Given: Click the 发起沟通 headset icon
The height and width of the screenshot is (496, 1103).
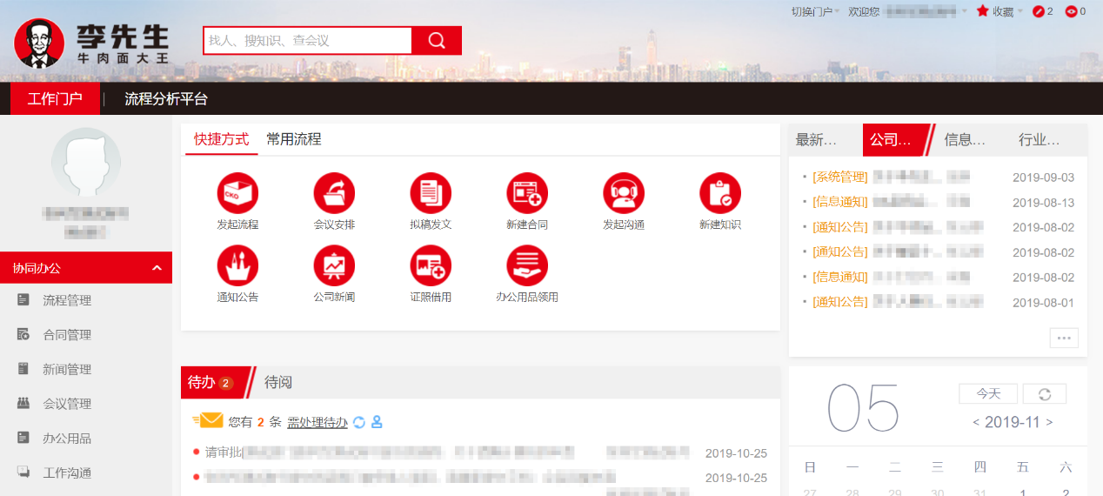Looking at the screenshot, I should tap(624, 193).
